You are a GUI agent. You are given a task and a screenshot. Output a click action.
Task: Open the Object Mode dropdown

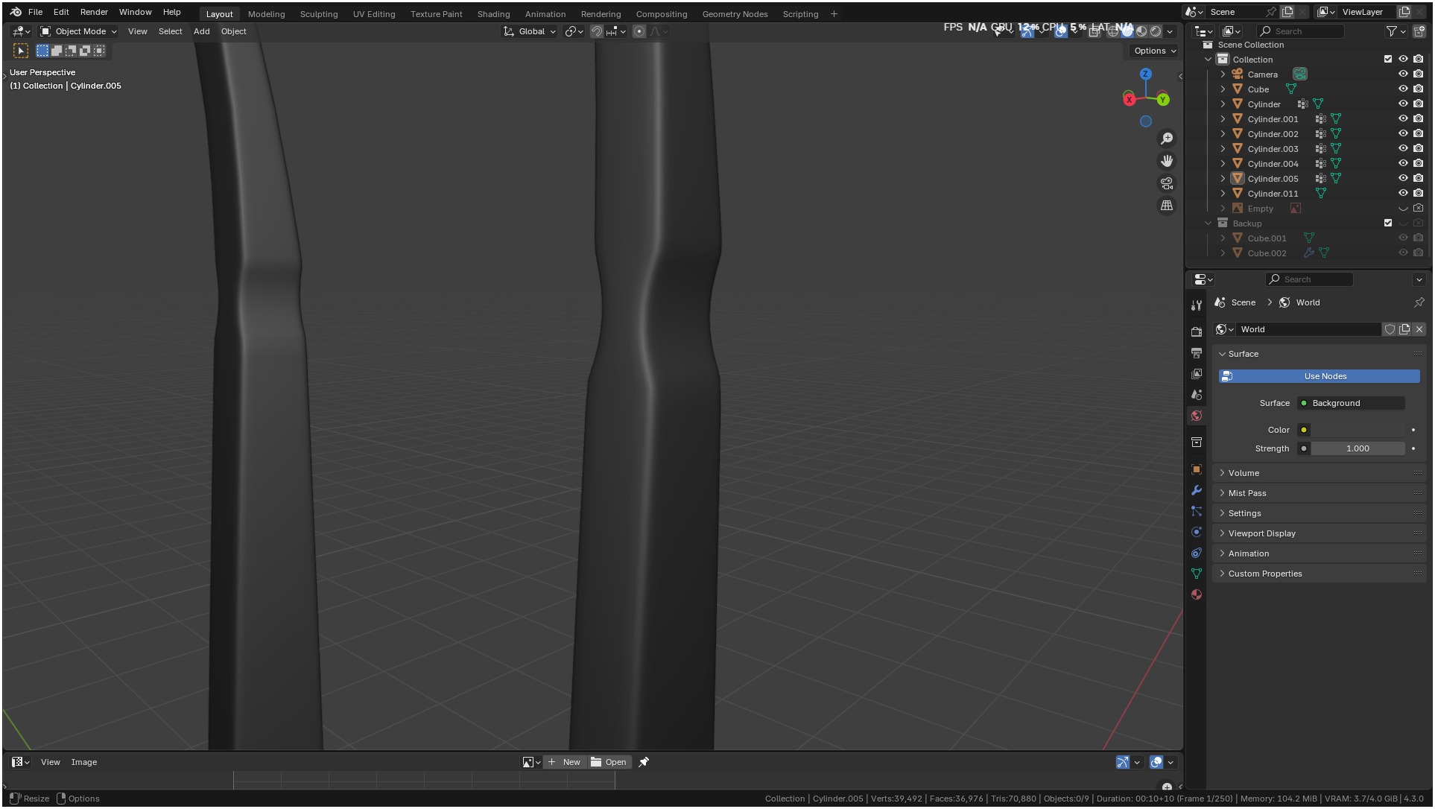click(x=79, y=31)
